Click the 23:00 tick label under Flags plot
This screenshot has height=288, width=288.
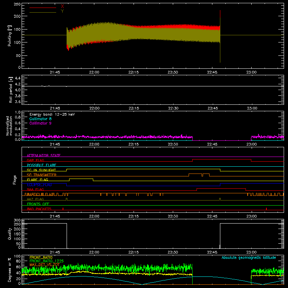click(251, 216)
